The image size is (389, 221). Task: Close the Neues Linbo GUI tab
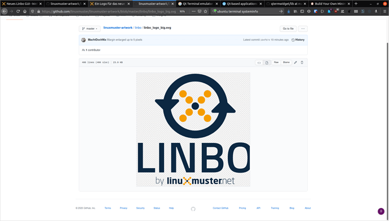[x=41, y=4]
